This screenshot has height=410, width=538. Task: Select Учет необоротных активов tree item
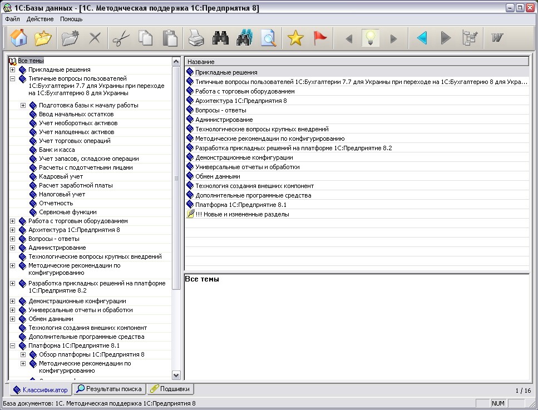tap(78, 123)
